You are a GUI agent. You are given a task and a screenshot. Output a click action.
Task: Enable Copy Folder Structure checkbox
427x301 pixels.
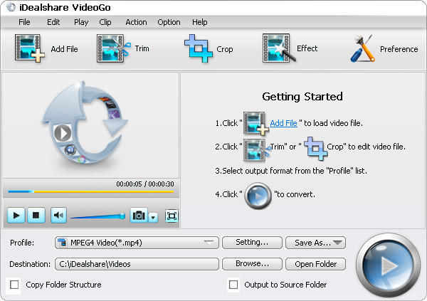[x=14, y=285]
